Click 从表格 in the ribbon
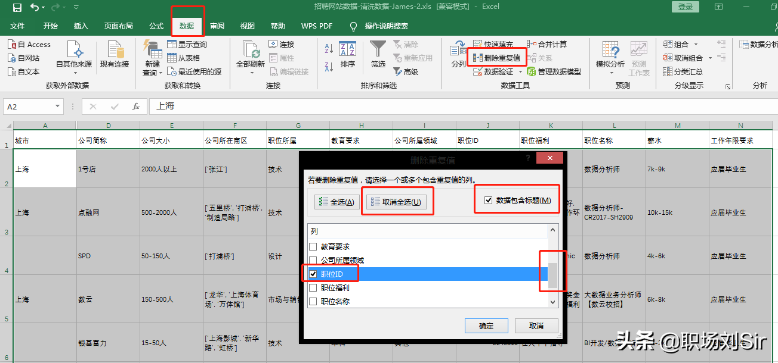The width and height of the screenshot is (778, 363). tap(184, 58)
